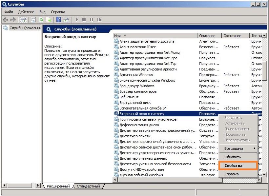Click the Back arrow toolbar icon

[x=6, y=20]
